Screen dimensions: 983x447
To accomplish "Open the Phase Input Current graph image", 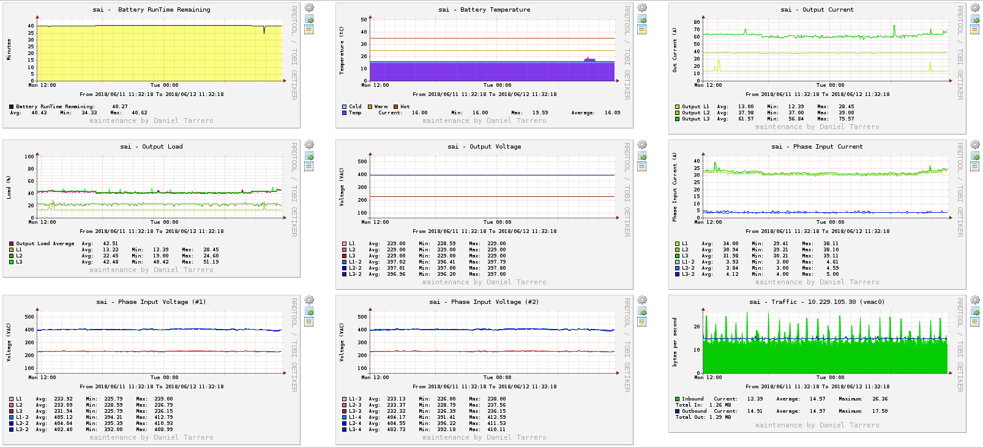I will click(817, 215).
